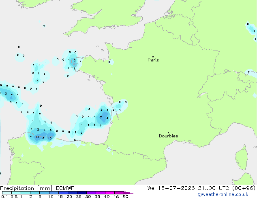
Task: Click the purple arrow at the legend's end
Action: (128, 193)
